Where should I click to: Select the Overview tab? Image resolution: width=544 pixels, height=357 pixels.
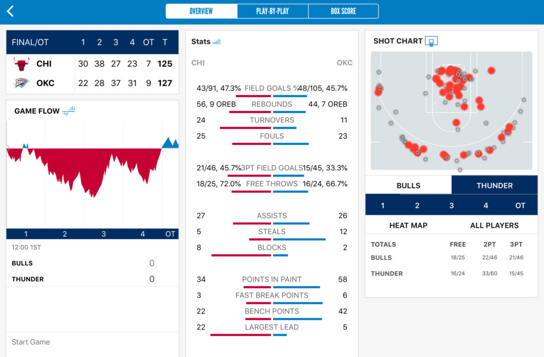pyautogui.click(x=201, y=11)
